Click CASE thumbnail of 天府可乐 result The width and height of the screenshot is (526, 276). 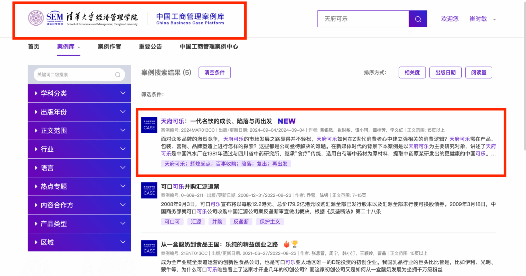coord(149,125)
